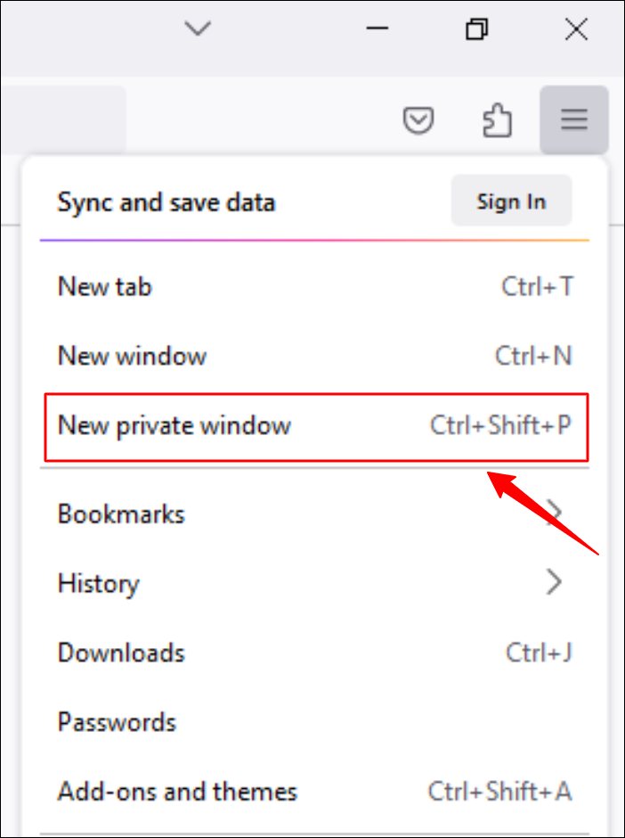This screenshot has width=625, height=838.
Task: Click the chevron beside Bookmarks
Action: [556, 513]
